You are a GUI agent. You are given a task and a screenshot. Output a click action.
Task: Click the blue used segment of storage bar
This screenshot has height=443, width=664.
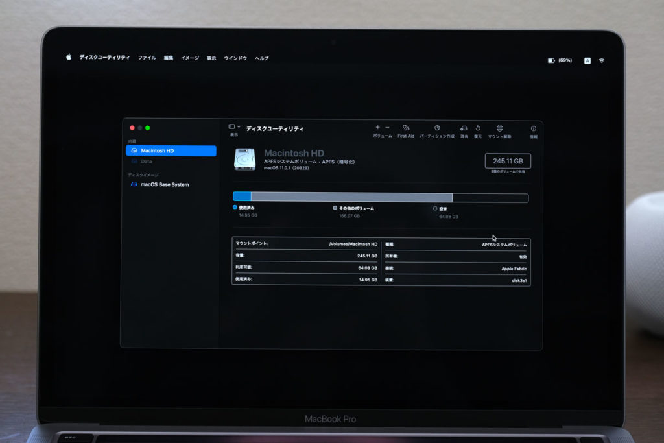click(x=243, y=196)
